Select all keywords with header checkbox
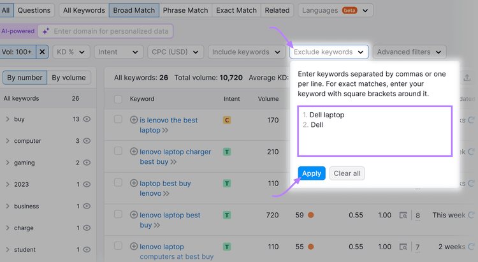The image size is (478, 262). point(118,99)
